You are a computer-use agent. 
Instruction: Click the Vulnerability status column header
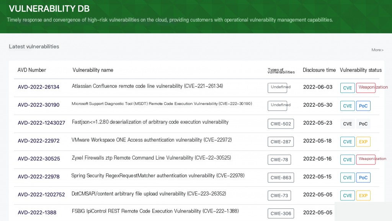pos(361,70)
